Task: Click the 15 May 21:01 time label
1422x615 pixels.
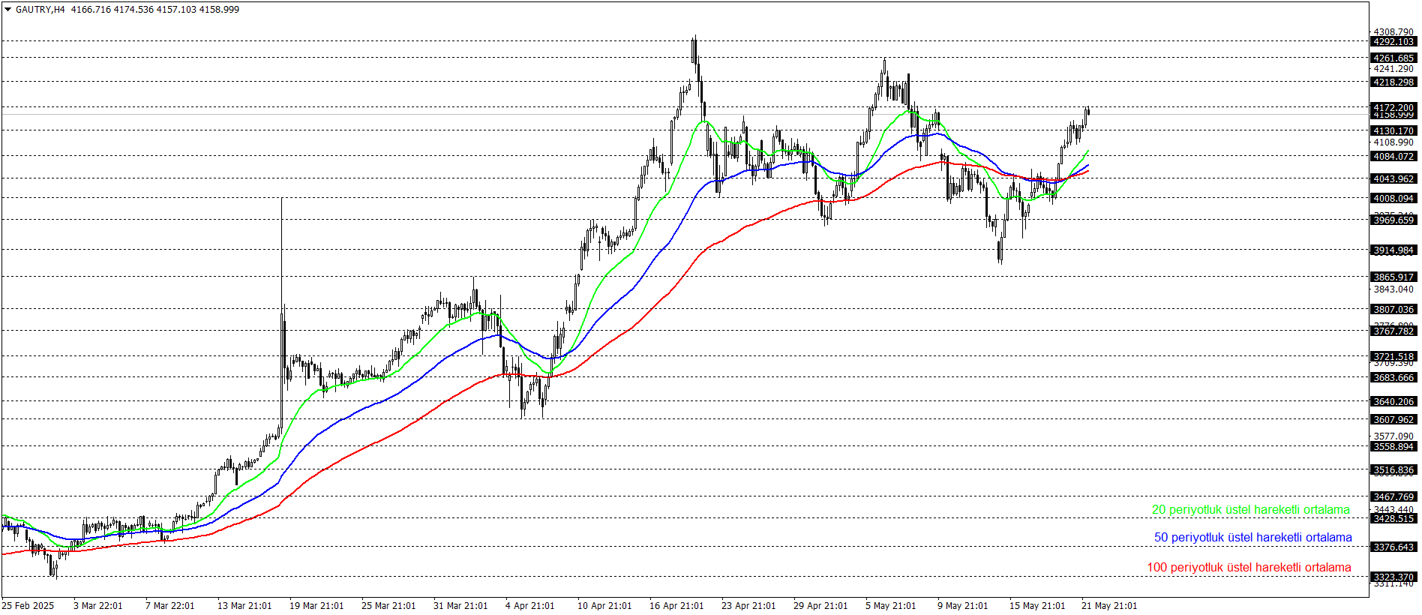Action: [x=1037, y=606]
